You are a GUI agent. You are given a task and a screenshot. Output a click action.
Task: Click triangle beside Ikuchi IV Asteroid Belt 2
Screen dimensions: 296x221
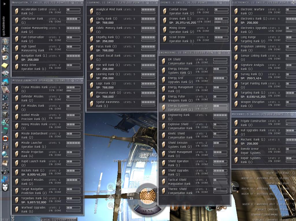(x=294, y=194)
